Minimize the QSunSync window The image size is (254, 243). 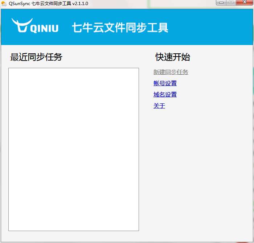coord(221,3)
